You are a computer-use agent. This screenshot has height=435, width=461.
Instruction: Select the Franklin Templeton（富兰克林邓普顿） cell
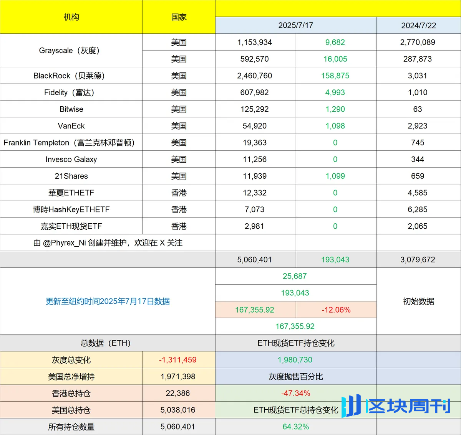71,143
